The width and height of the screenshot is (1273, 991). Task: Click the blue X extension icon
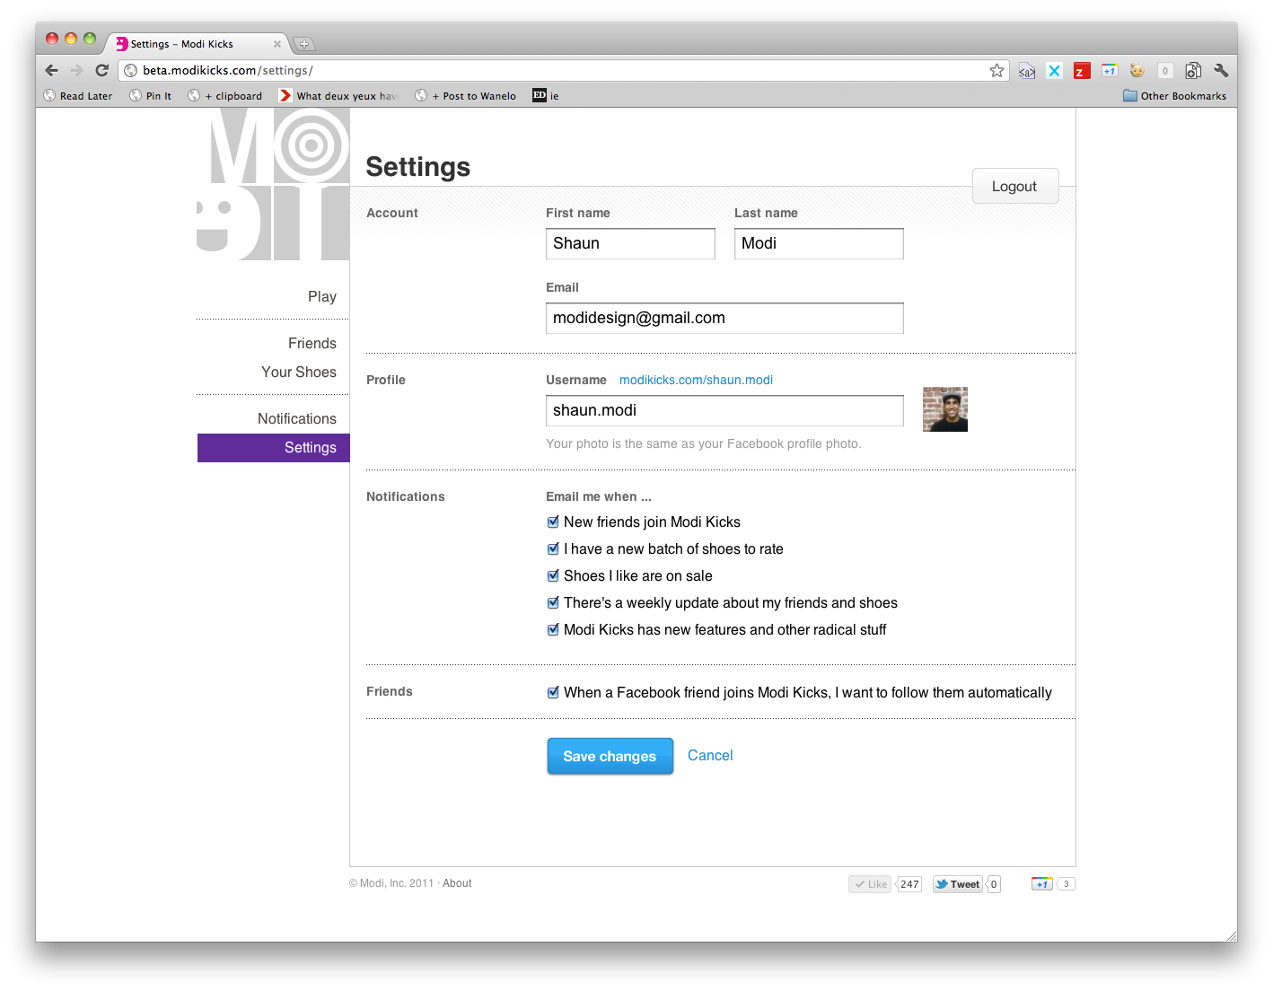tap(1054, 71)
